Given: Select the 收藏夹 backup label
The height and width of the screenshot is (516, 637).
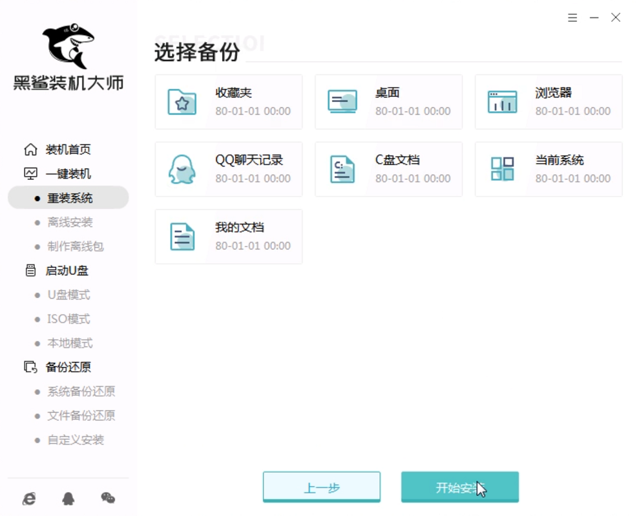Looking at the screenshot, I should point(234,92).
